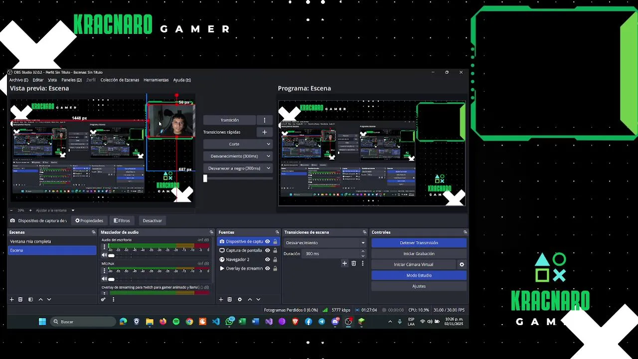Pop out the Fuentes dock
638x359 pixels.
277,232
